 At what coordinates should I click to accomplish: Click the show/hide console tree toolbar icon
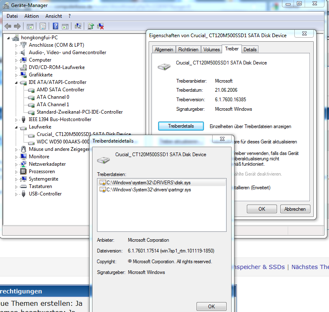pos(30,26)
